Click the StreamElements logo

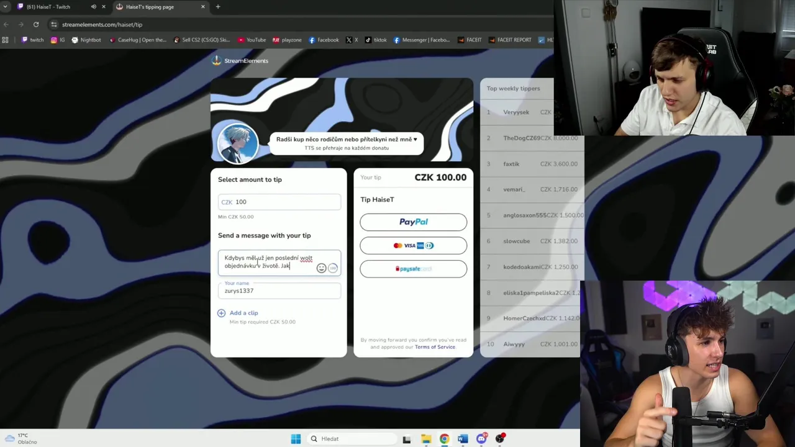point(240,61)
